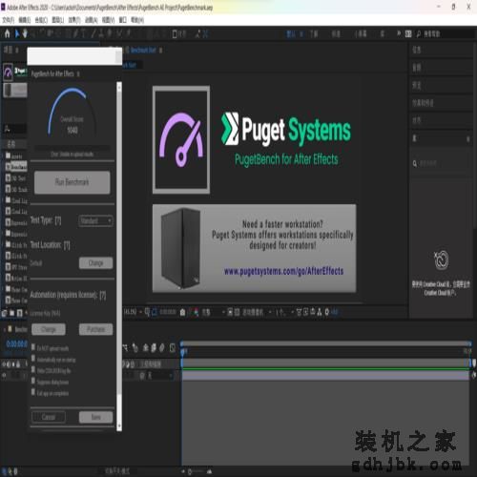Open the 图层(L) menu
Screen dimensions: 477x477
[x=57, y=20]
